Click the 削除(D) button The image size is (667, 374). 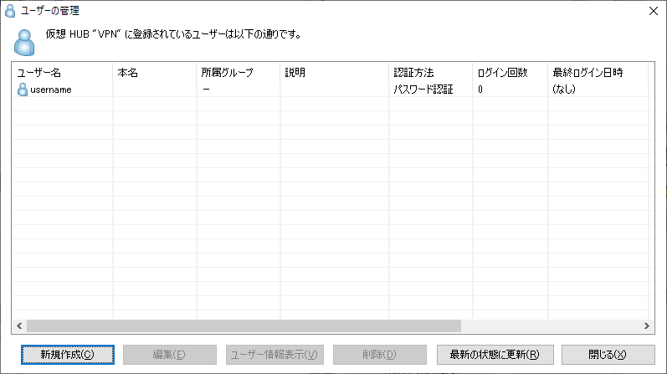coord(380,355)
